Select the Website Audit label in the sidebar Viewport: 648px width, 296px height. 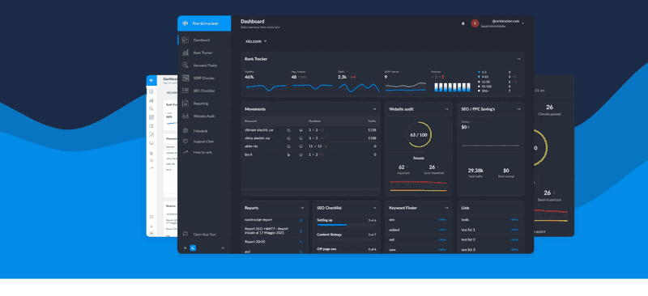click(x=204, y=116)
